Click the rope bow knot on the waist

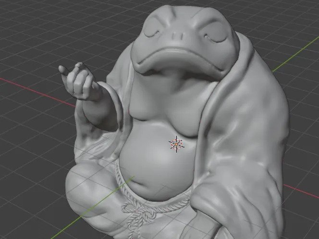[139, 211]
